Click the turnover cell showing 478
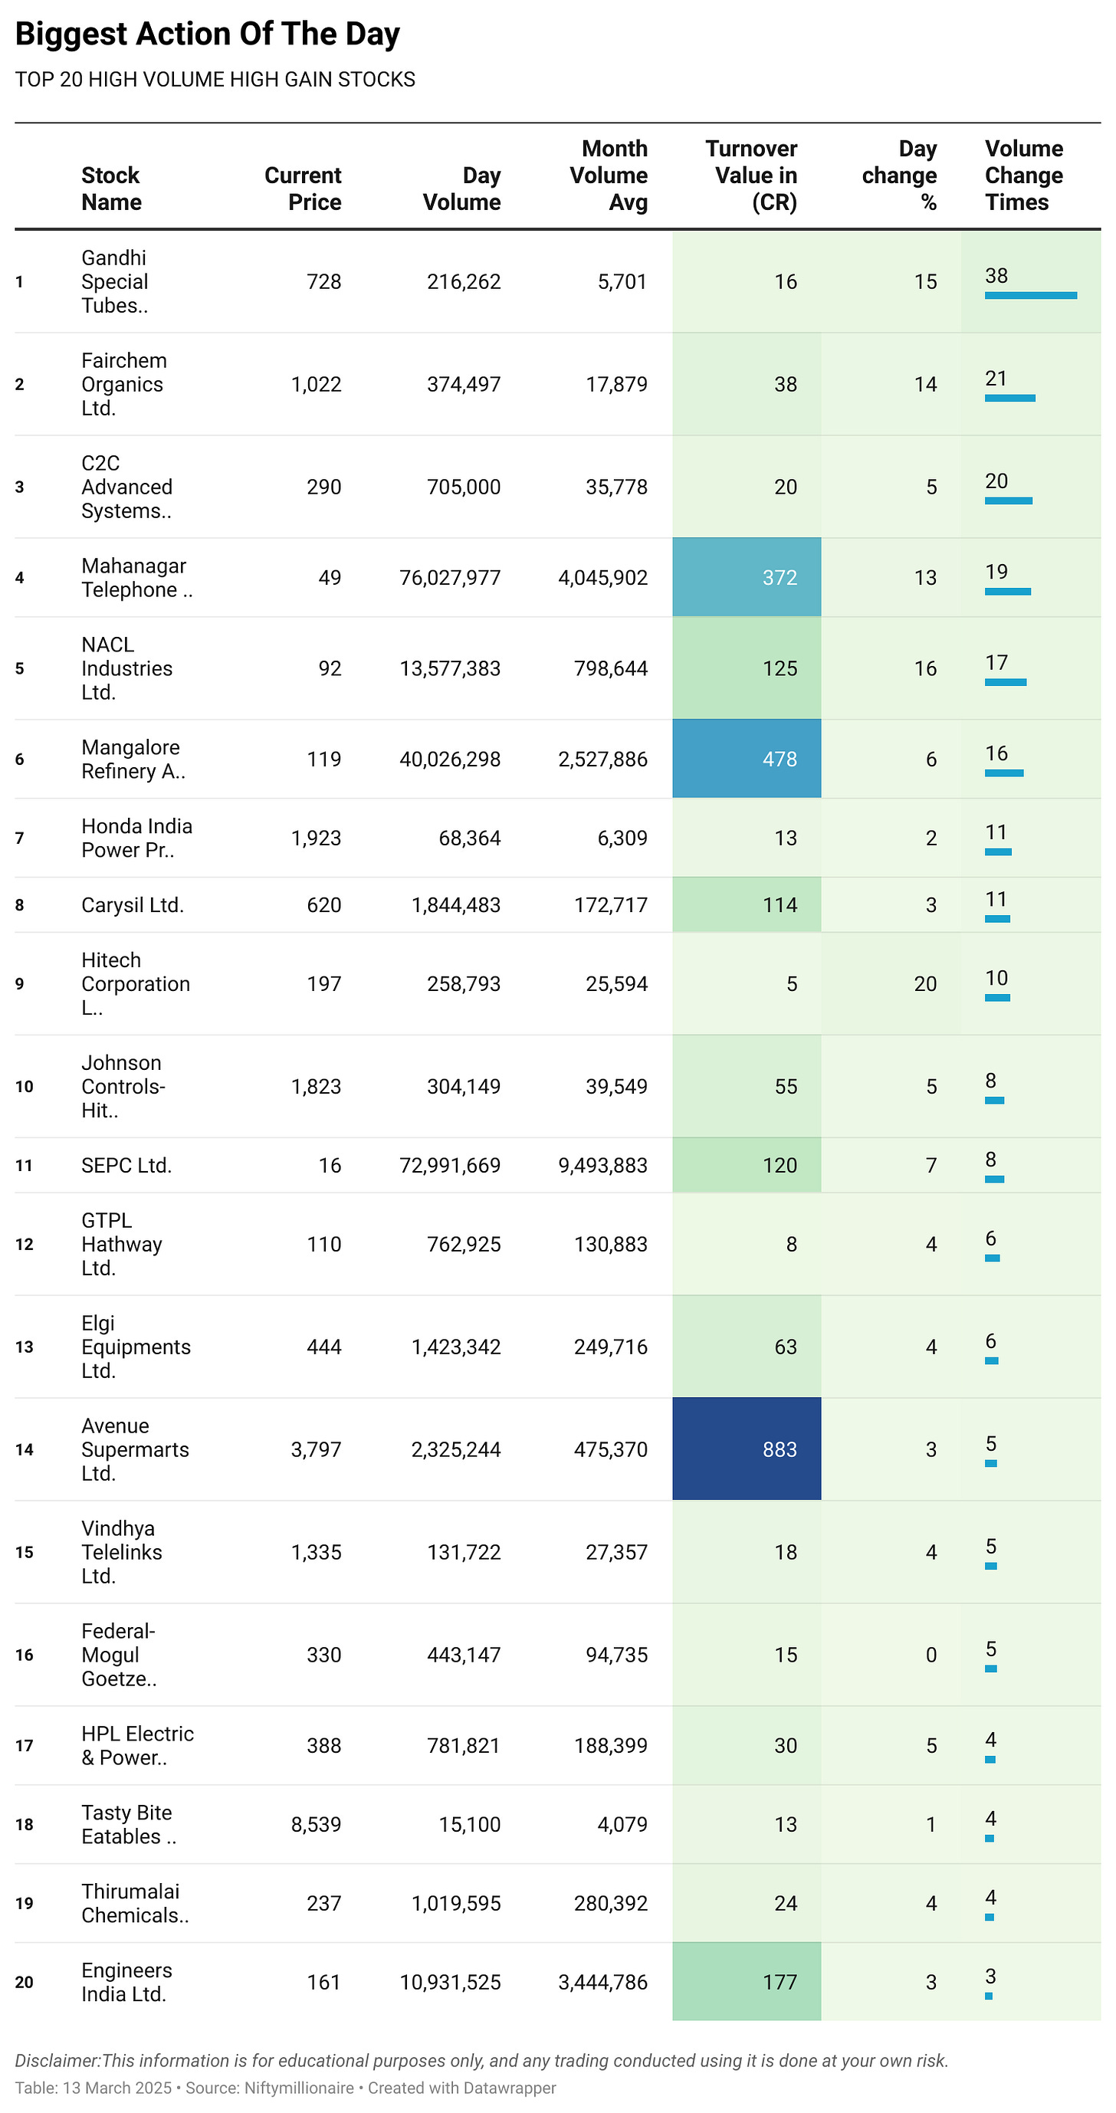Image resolution: width=1116 pixels, height=2113 pixels. 747,759
